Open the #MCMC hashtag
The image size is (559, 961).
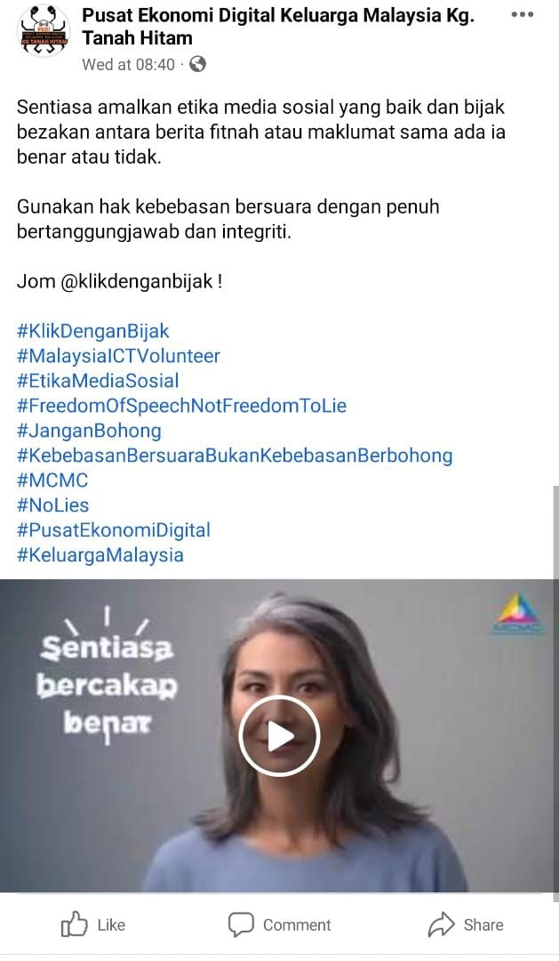[x=52, y=480]
